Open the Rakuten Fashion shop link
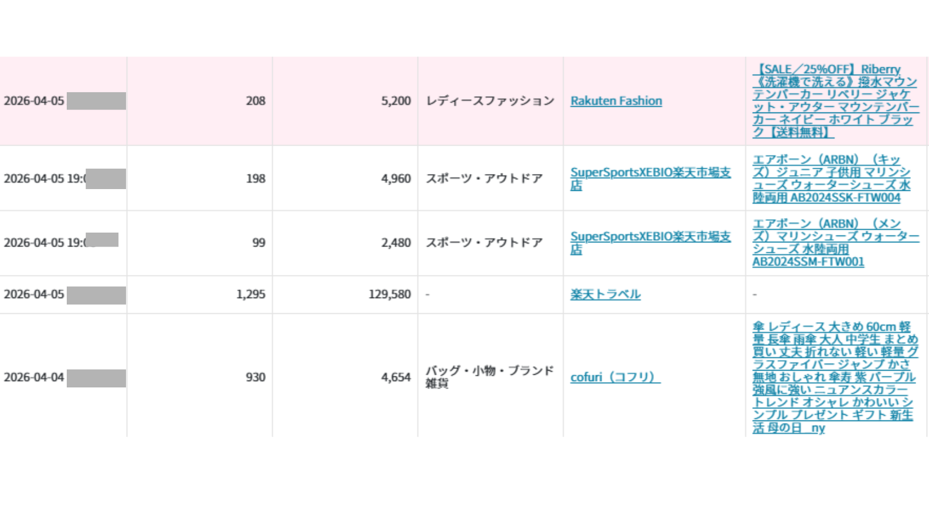This screenshot has width=929, height=522. tap(615, 101)
